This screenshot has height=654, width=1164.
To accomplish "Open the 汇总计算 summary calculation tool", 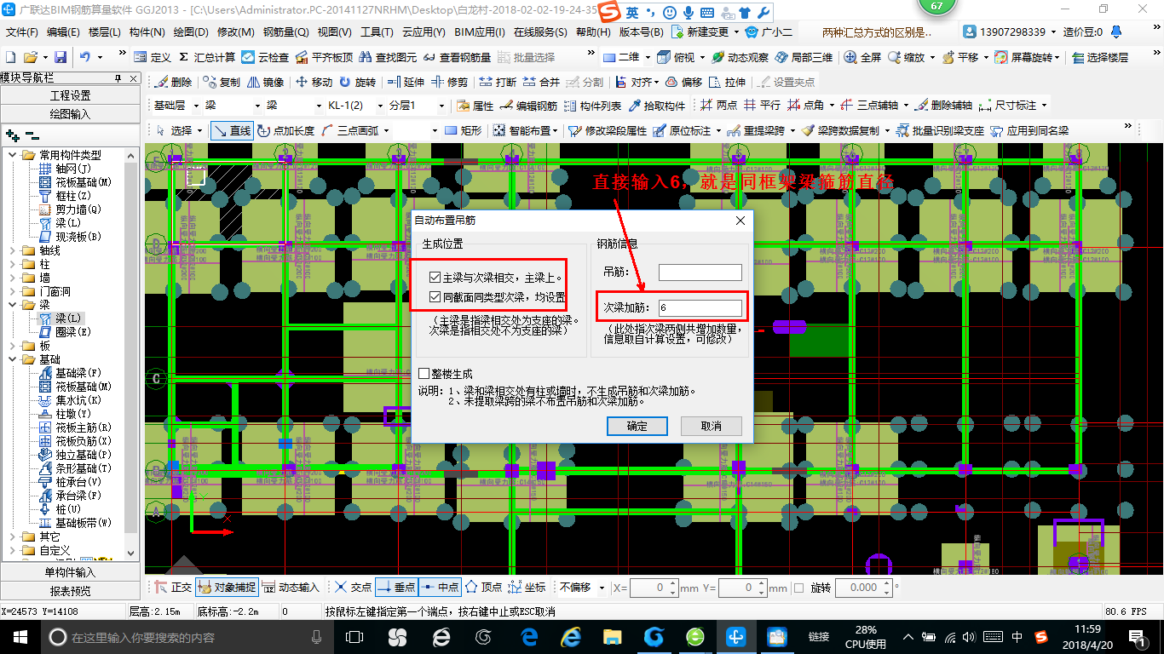I will click(205, 57).
